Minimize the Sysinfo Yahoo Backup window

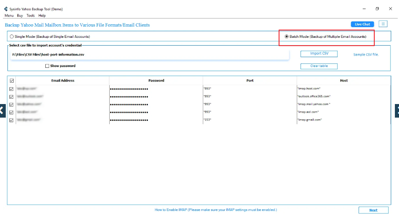tap(364, 9)
